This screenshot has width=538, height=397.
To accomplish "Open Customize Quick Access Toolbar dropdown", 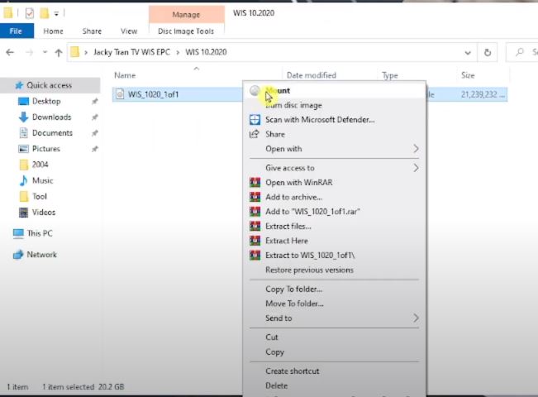I will coord(56,14).
